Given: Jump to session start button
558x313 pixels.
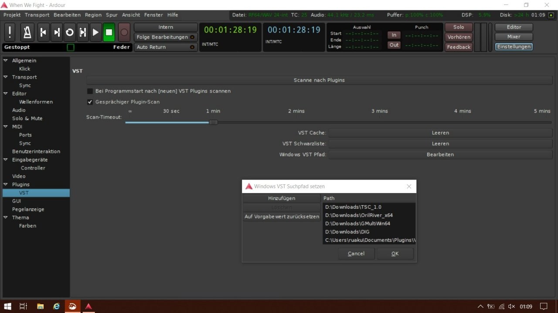Looking at the screenshot, I should coord(43,32).
